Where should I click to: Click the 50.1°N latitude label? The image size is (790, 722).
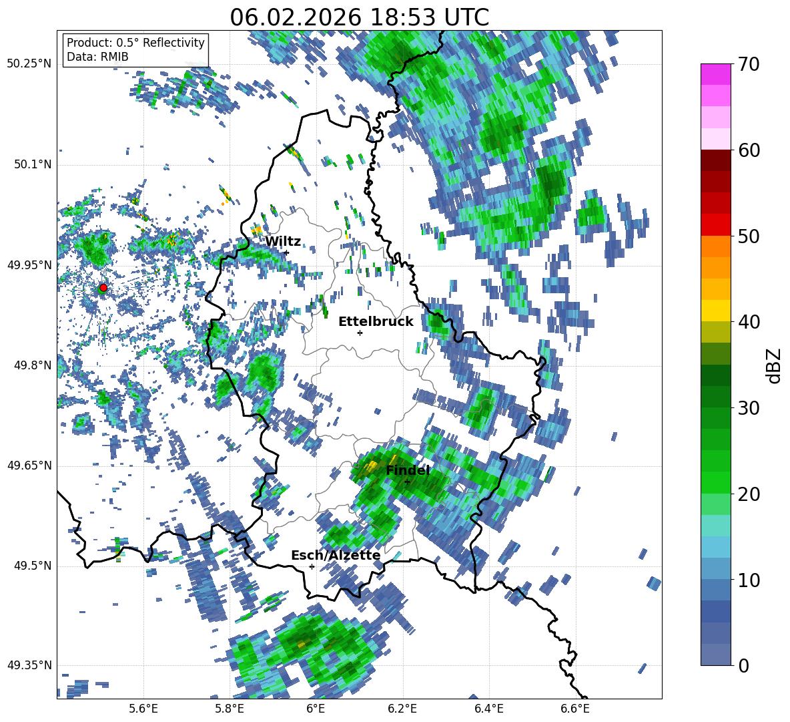click(33, 164)
